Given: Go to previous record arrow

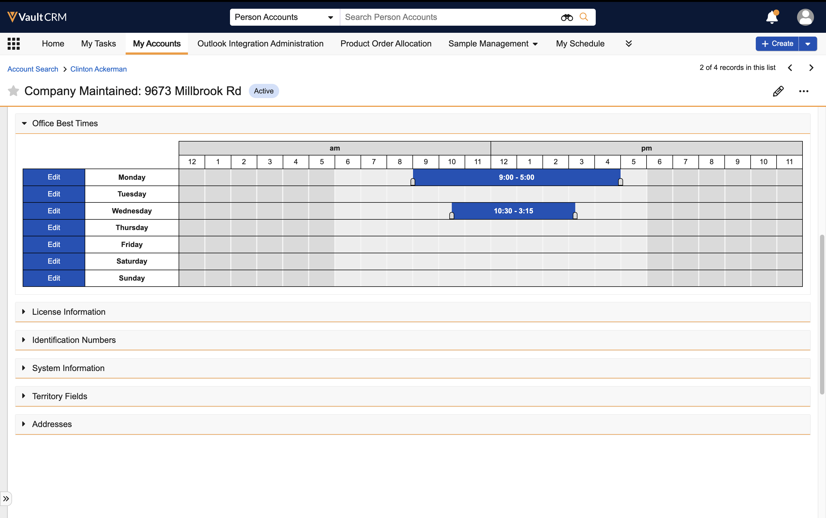Looking at the screenshot, I should 790,68.
